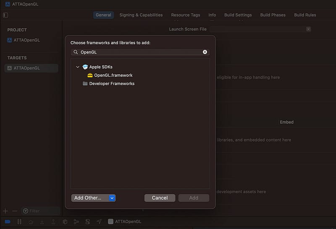Open the Info tab
This screenshot has width=336, height=229.
(212, 15)
